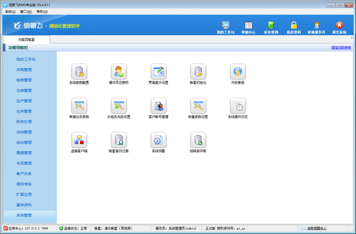Viewport: 356px width, 234px height.
Task: Open the 系统(S) menu
Action: point(10,12)
